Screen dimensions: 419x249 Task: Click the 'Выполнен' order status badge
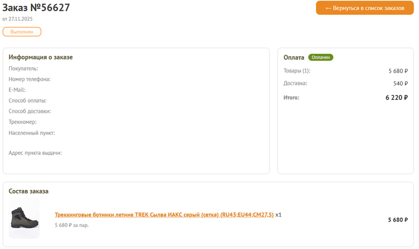[22, 32]
